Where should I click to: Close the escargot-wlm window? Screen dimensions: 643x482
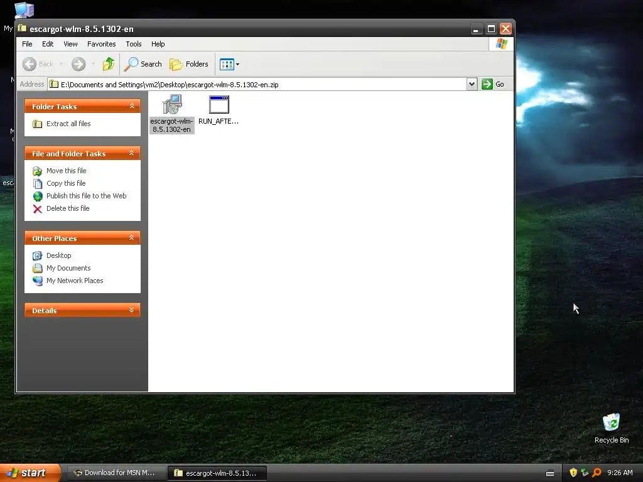(505, 29)
